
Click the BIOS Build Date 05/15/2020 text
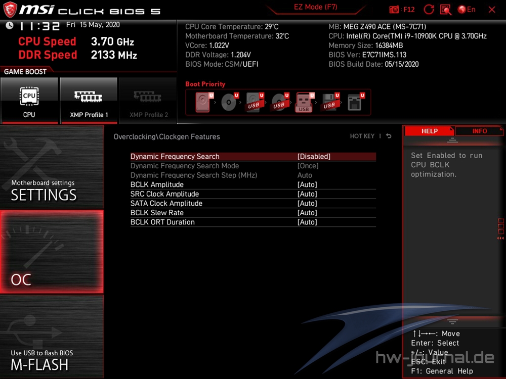[373, 64]
